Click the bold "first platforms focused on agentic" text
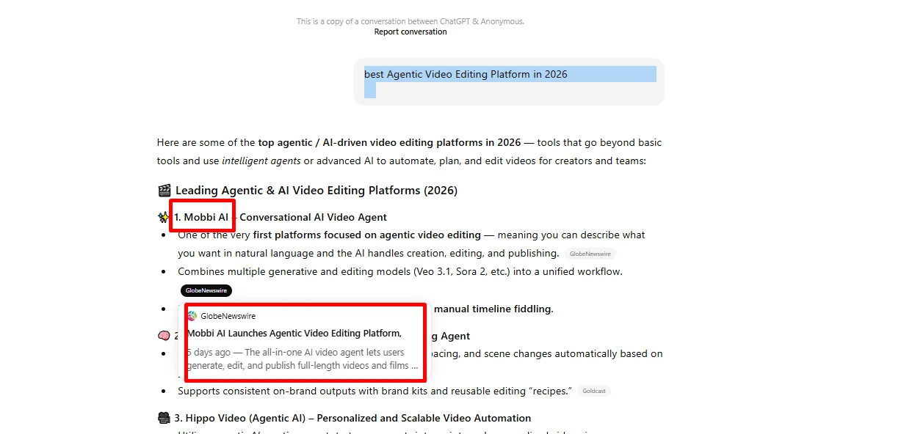915x434 pixels. click(366, 235)
